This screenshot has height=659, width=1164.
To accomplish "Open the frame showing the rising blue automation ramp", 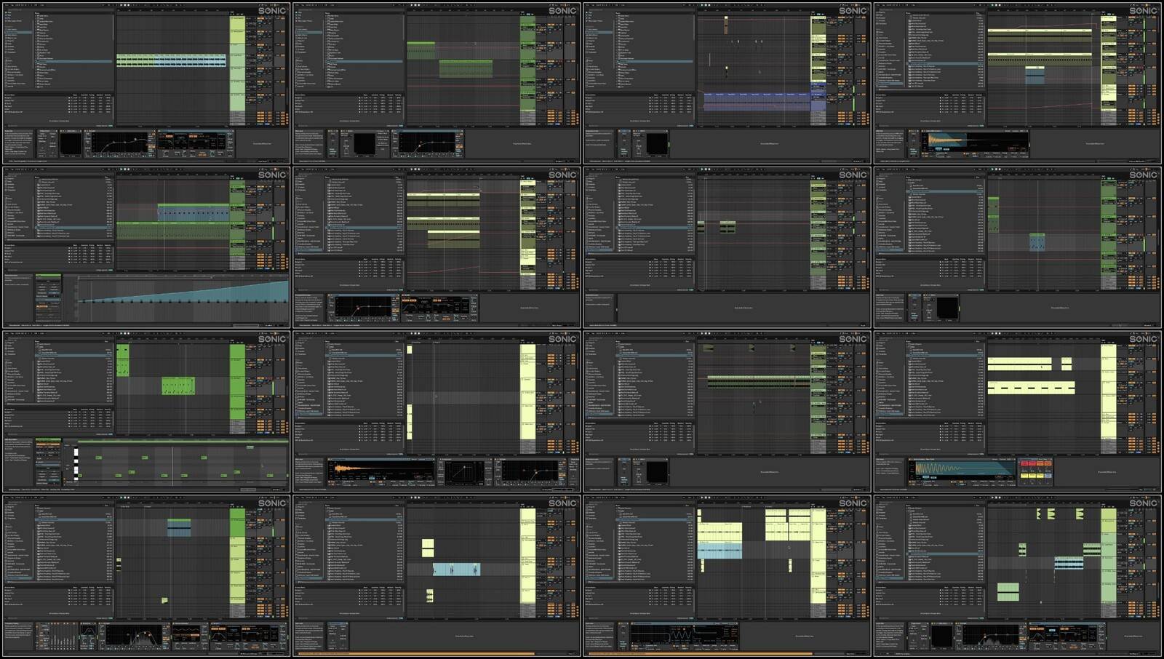I will [145, 247].
